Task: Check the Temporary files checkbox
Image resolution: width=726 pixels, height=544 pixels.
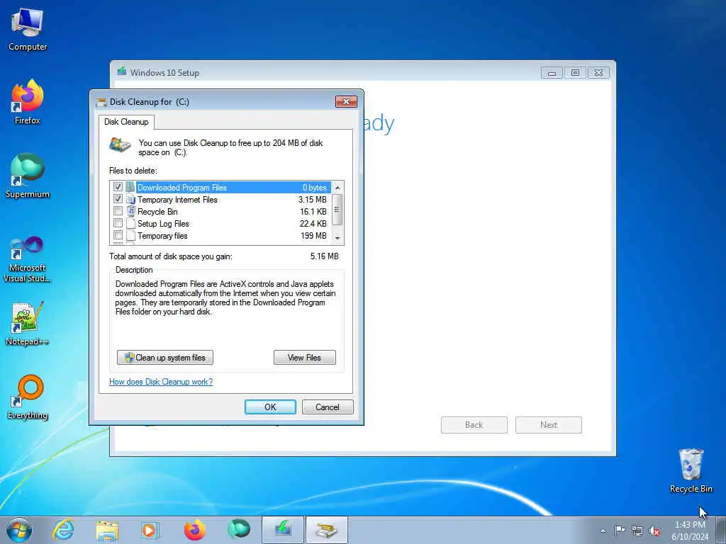Action: pos(118,235)
